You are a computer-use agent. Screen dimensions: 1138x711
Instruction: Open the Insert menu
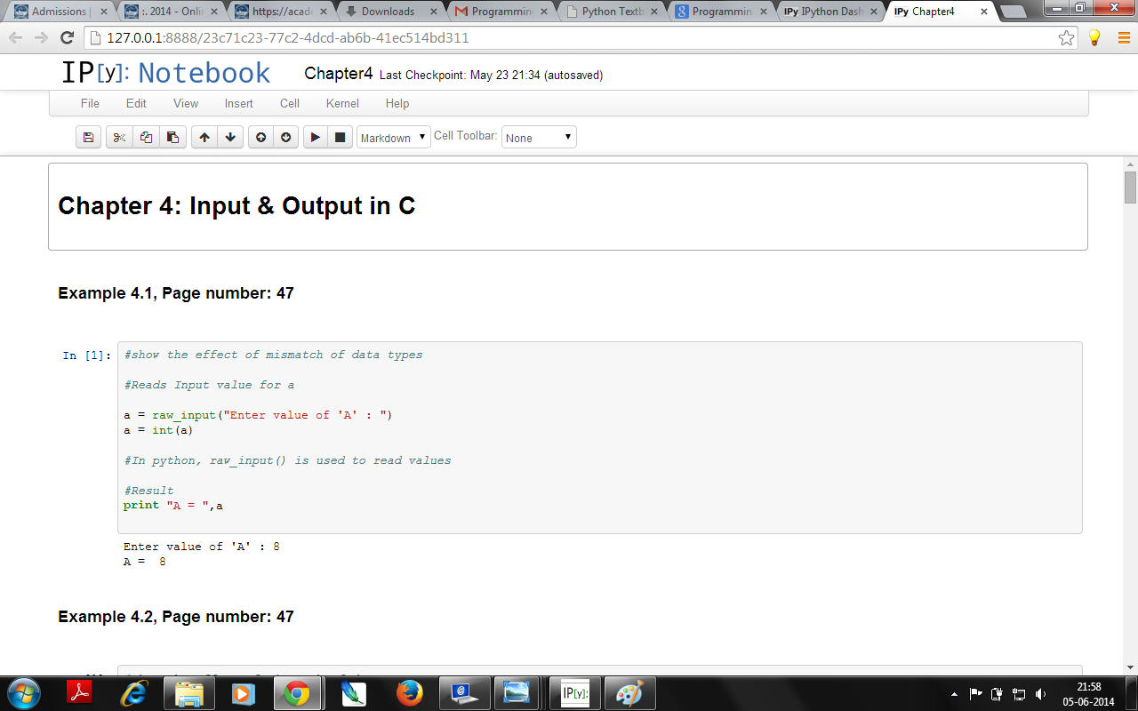point(238,103)
